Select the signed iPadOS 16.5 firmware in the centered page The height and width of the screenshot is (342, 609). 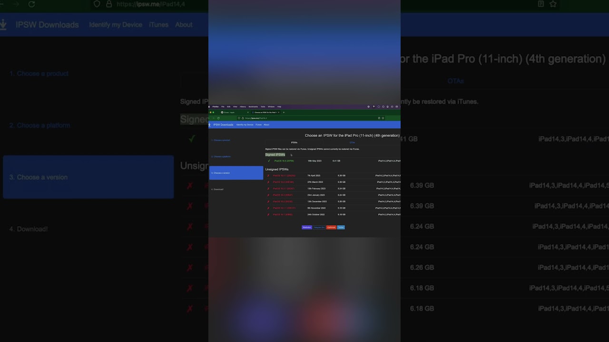coord(284,161)
